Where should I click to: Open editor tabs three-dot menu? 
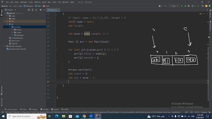(207, 10)
